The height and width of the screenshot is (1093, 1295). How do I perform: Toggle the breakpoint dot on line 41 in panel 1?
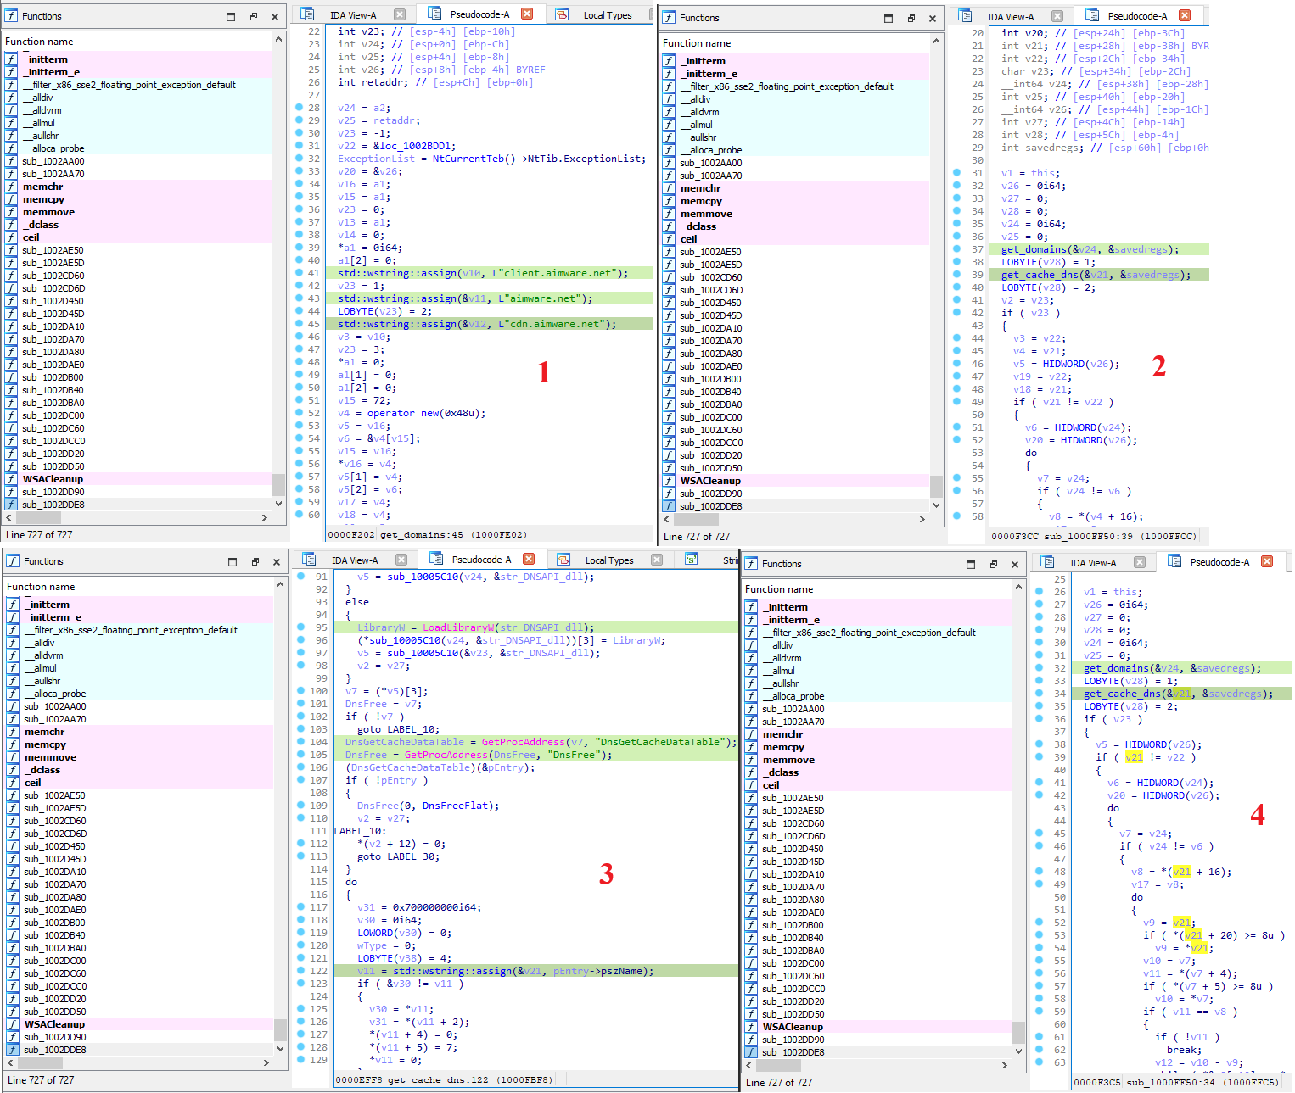[300, 273]
